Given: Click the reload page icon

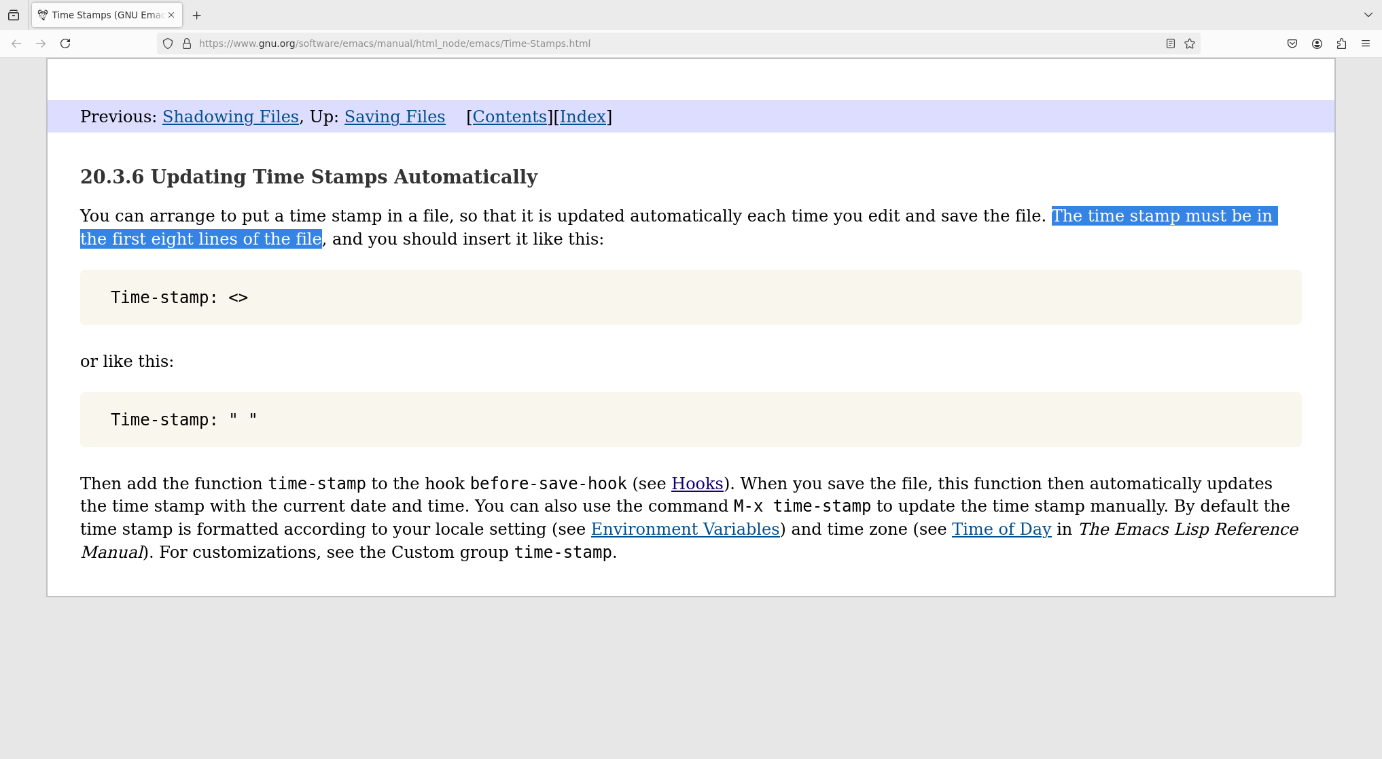Looking at the screenshot, I should pyautogui.click(x=65, y=43).
